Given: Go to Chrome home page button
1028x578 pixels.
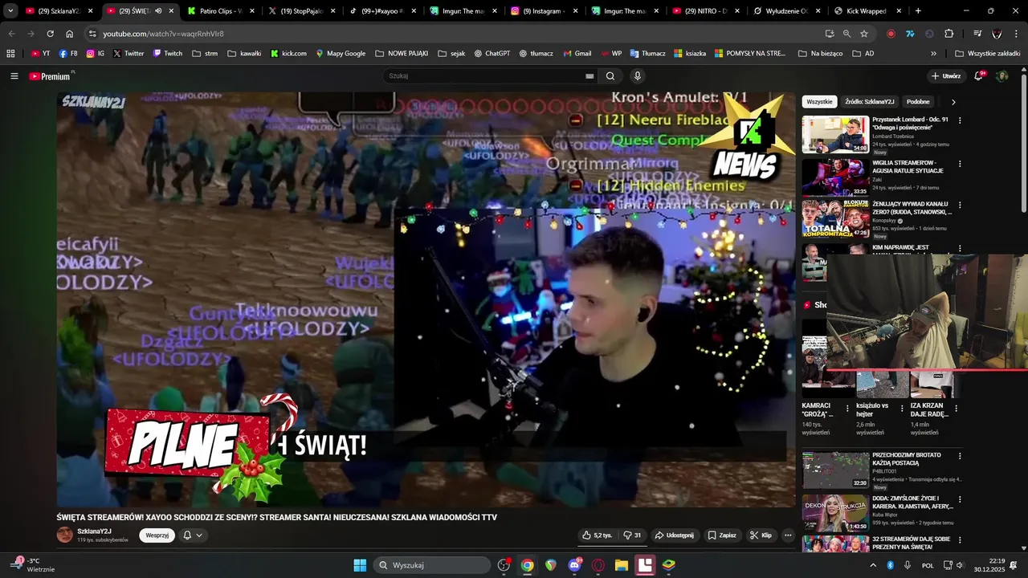Looking at the screenshot, I should tap(69, 34).
